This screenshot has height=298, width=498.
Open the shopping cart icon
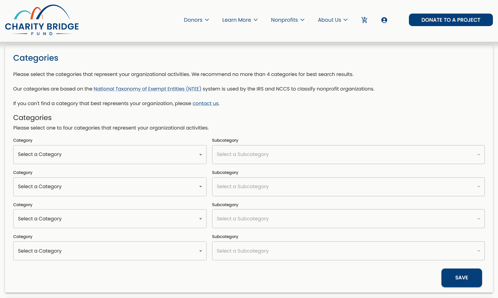tap(365, 20)
